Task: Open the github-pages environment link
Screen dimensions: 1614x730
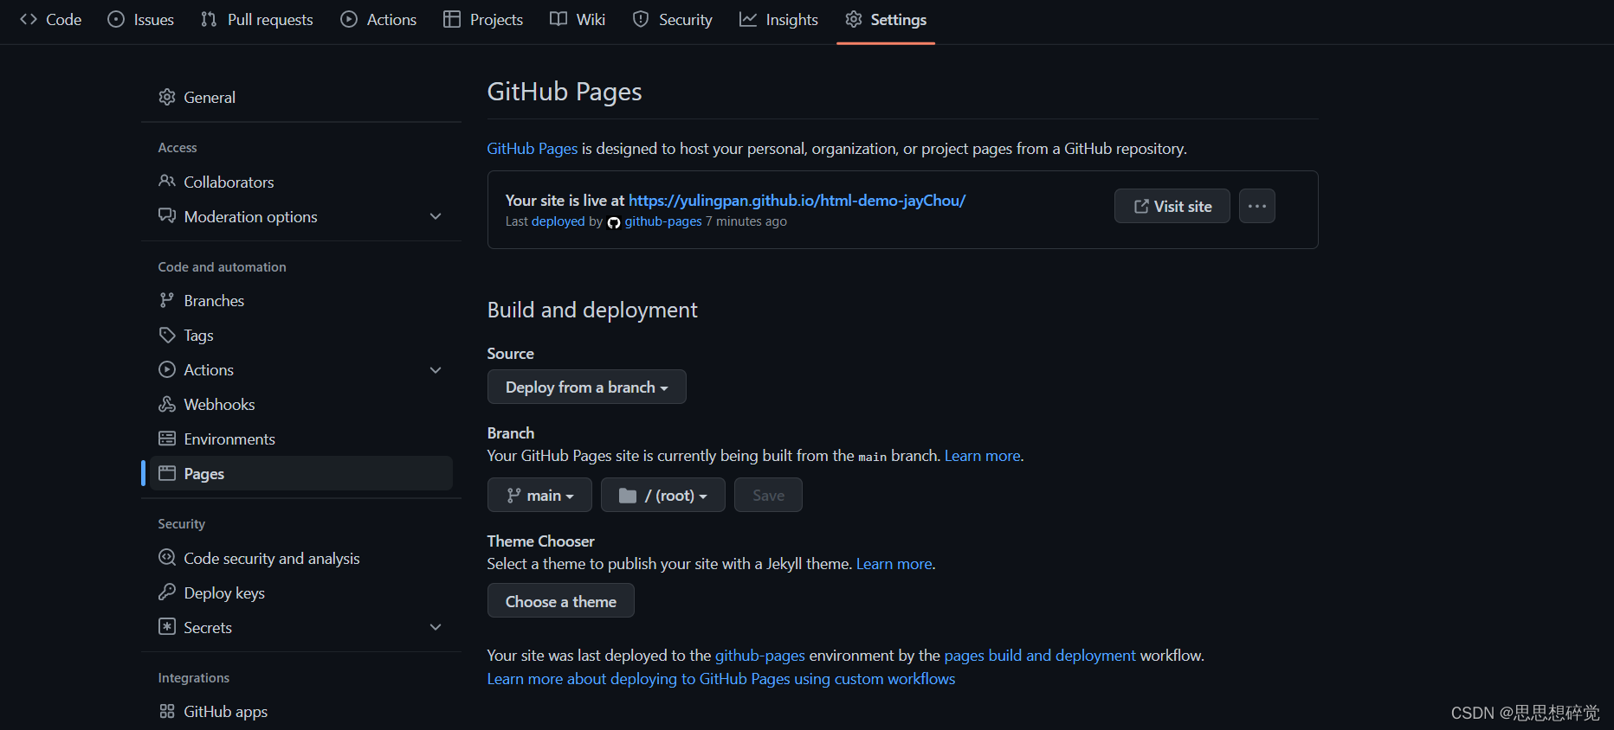Action: pyautogui.click(x=759, y=656)
